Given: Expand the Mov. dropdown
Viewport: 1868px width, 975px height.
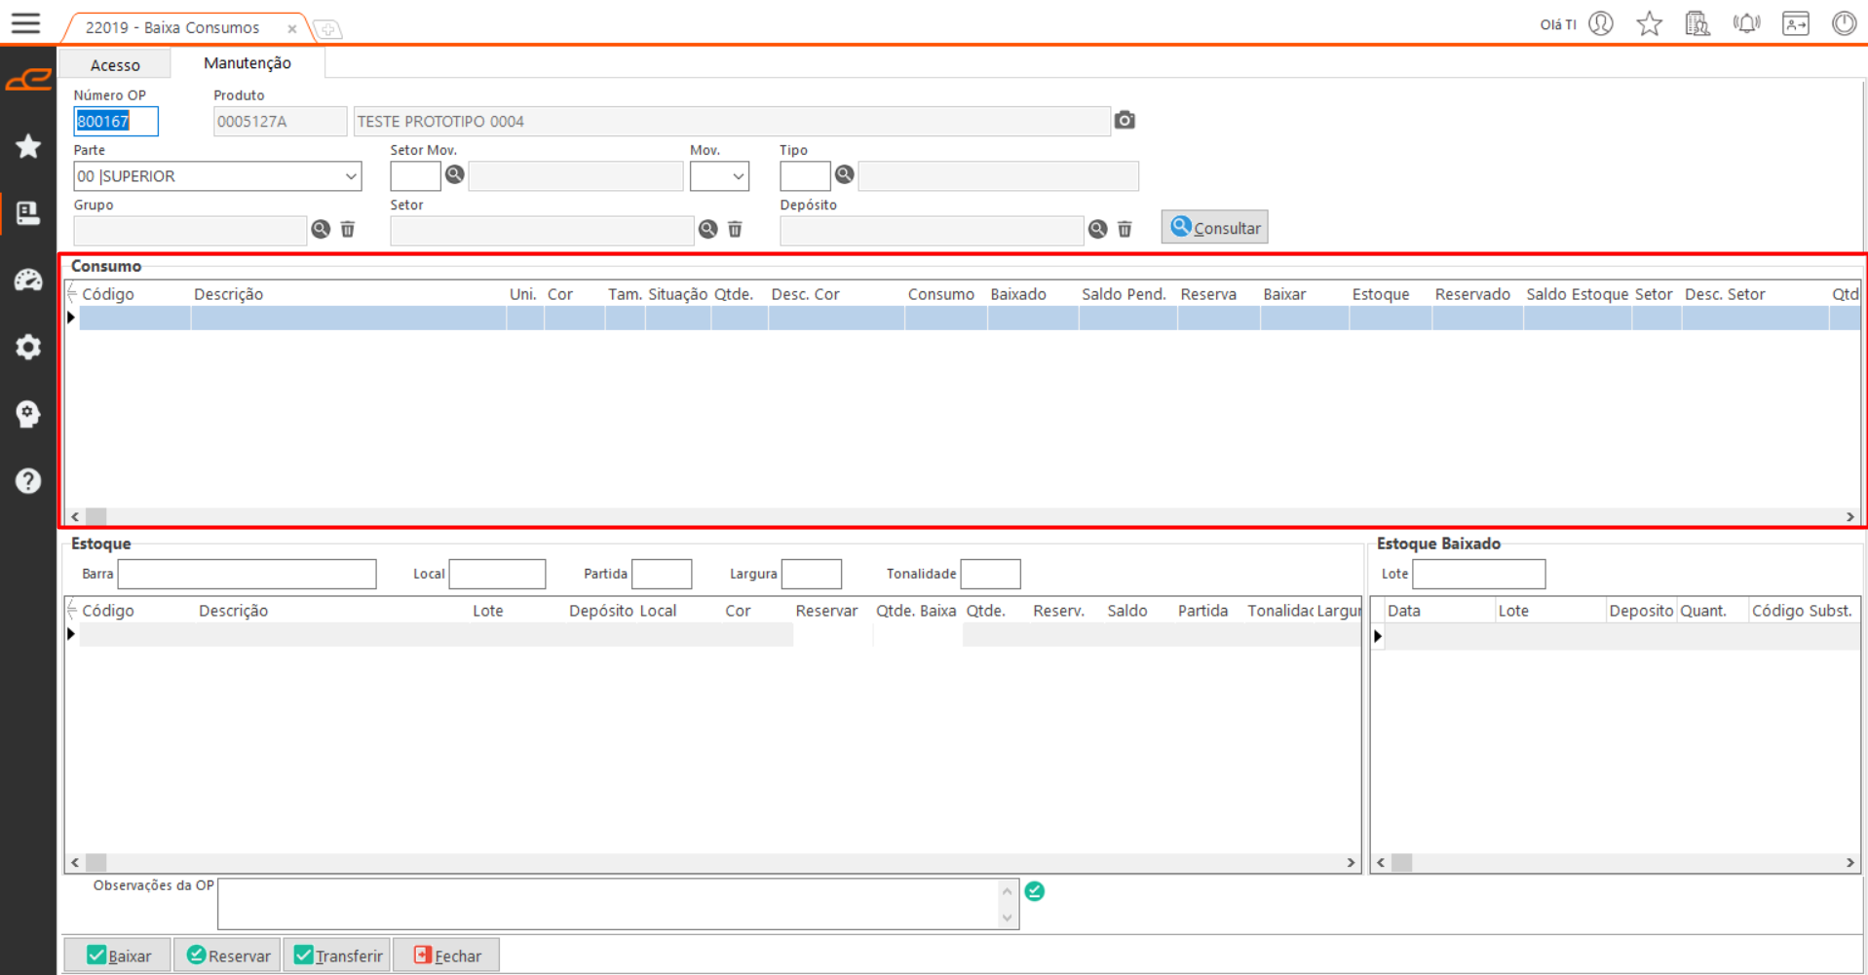Looking at the screenshot, I should pos(738,176).
